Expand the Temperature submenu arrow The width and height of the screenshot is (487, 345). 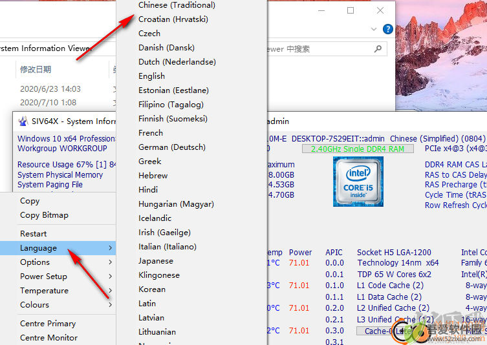point(110,291)
